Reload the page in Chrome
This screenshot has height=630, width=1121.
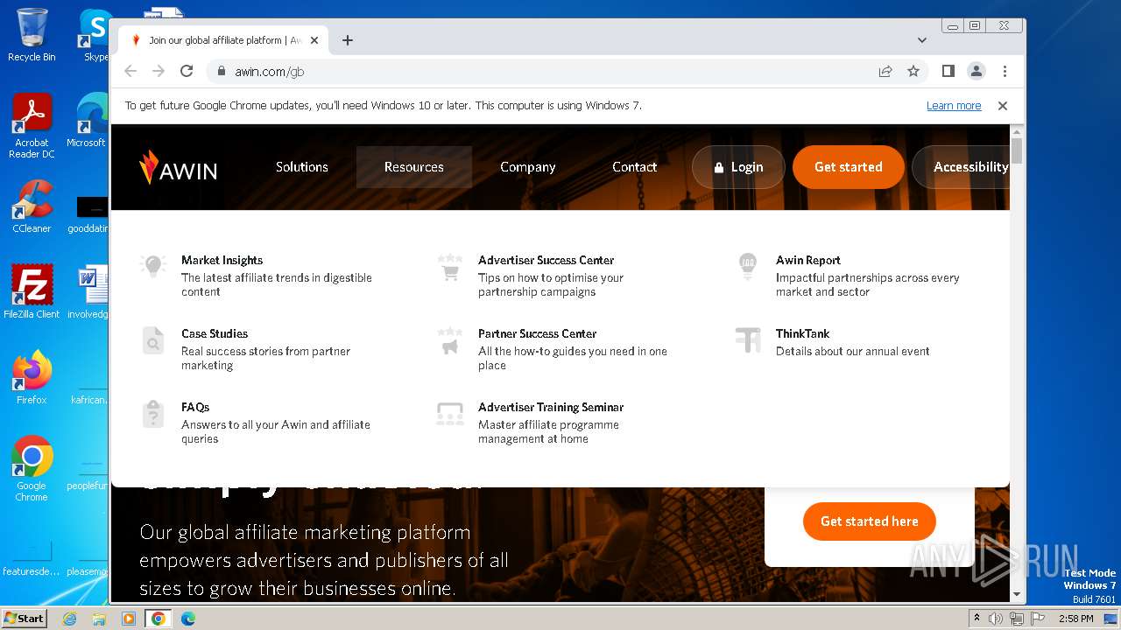[187, 72]
